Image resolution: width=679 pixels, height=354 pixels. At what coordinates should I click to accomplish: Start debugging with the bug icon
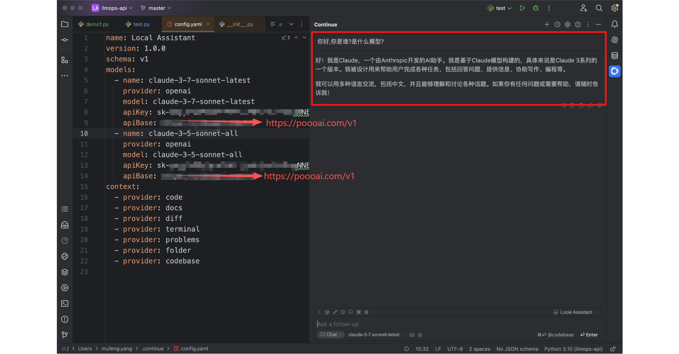[536, 8]
